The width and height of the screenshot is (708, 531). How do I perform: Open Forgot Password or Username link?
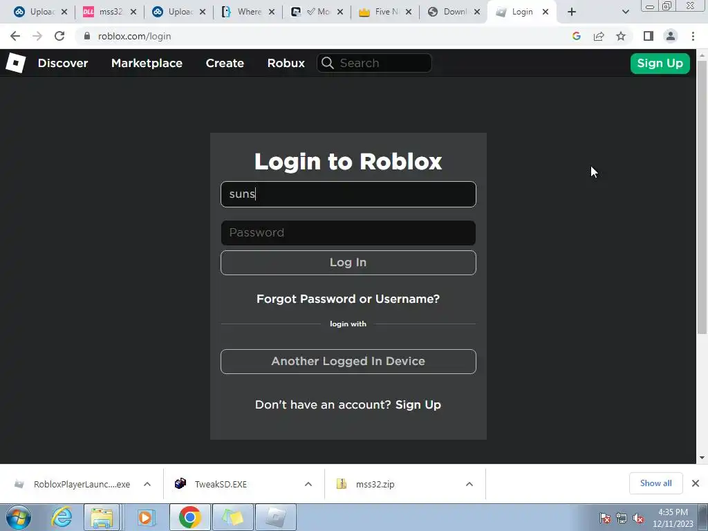(348, 299)
